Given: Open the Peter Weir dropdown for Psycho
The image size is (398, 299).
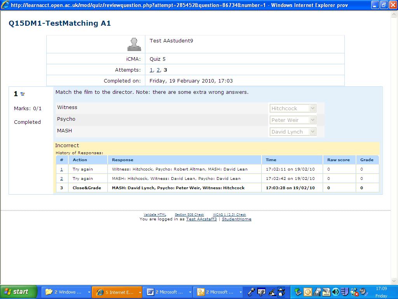Looking at the screenshot, I should [x=293, y=120].
